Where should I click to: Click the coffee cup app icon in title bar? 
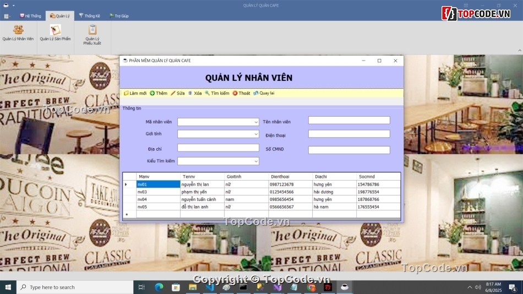pyautogui.click(x=6, y=6)
